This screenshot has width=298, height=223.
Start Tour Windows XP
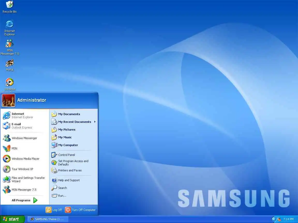[x=25, y=169]
